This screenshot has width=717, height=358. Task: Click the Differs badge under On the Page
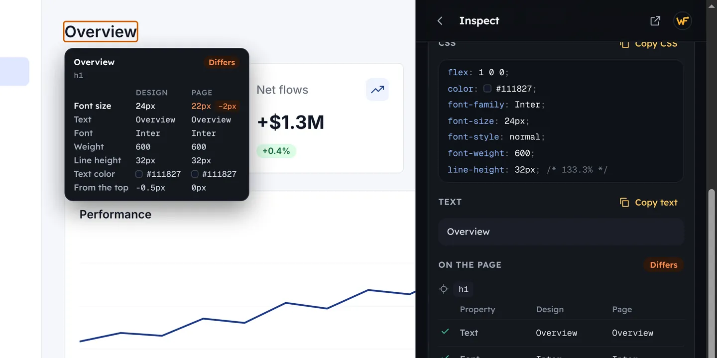click(x=663, y=265)
